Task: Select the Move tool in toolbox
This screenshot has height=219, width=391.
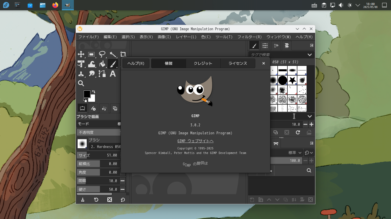Action: coord(81,54)
